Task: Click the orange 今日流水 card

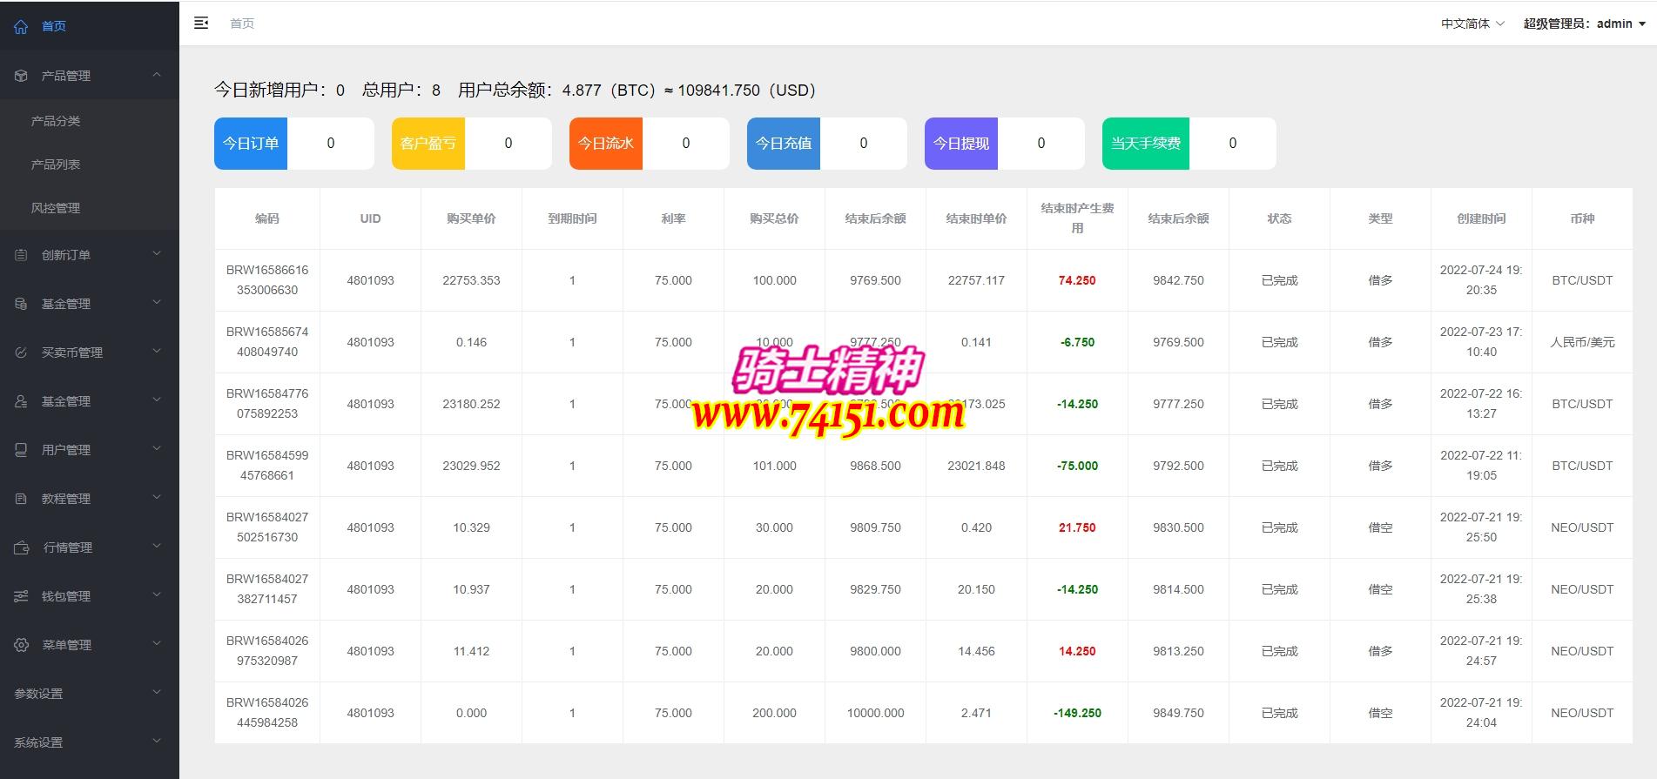Action: (606, 144)
